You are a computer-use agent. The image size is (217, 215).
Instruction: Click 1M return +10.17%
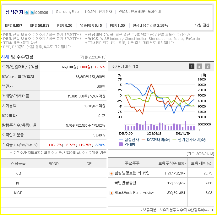point(55,145)
